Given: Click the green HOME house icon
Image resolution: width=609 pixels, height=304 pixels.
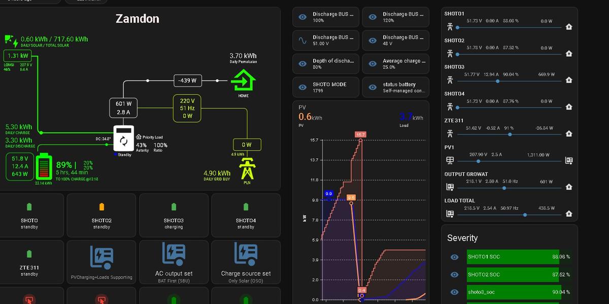Looking at the screenshot, I should 243,80.
